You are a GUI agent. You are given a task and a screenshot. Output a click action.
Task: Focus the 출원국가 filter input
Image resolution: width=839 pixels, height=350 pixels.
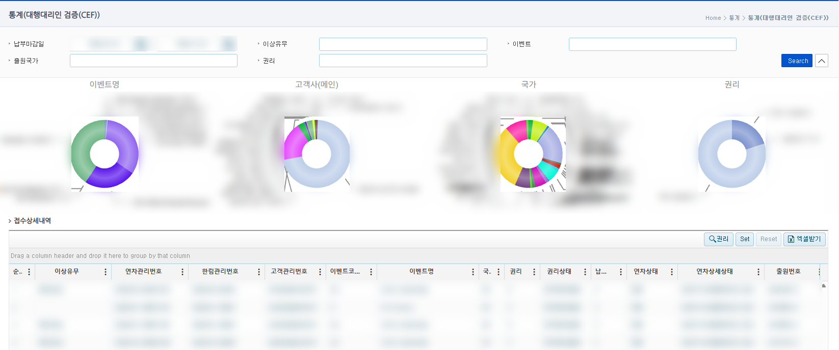(153, 61)
